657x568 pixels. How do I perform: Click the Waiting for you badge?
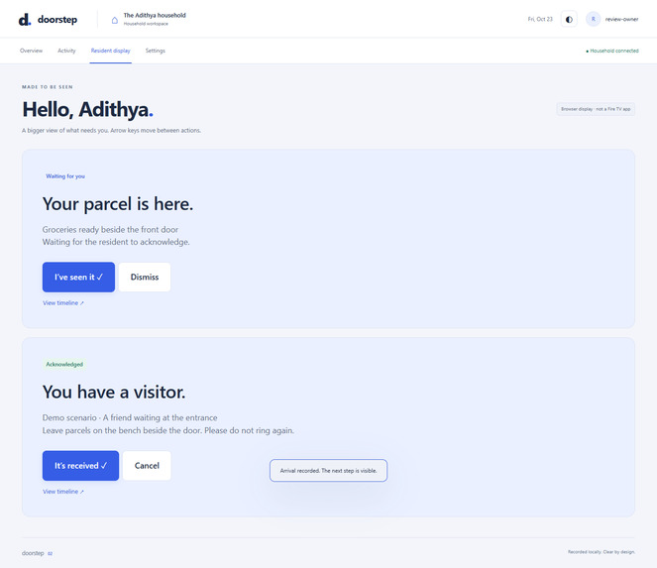click(65, 176)
